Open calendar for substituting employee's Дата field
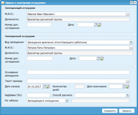This screenshot has height=115, width=138. (x=96, y=25)
